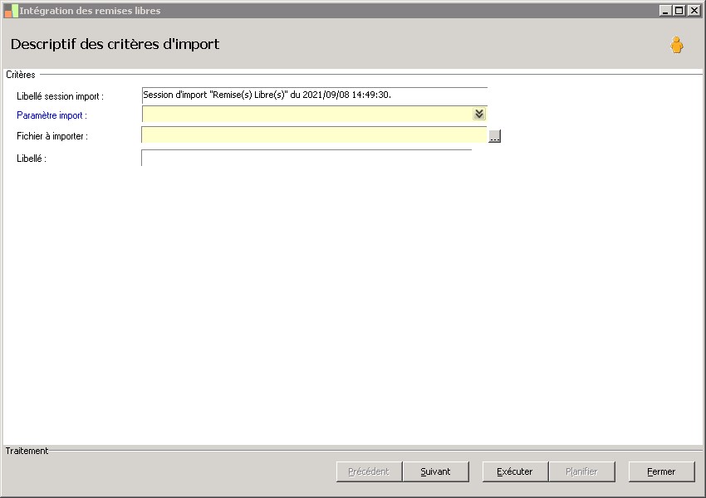The width and height of the screenshot is (706, 498).
Task: Click the Suivant button
Action: coord(435,471)
